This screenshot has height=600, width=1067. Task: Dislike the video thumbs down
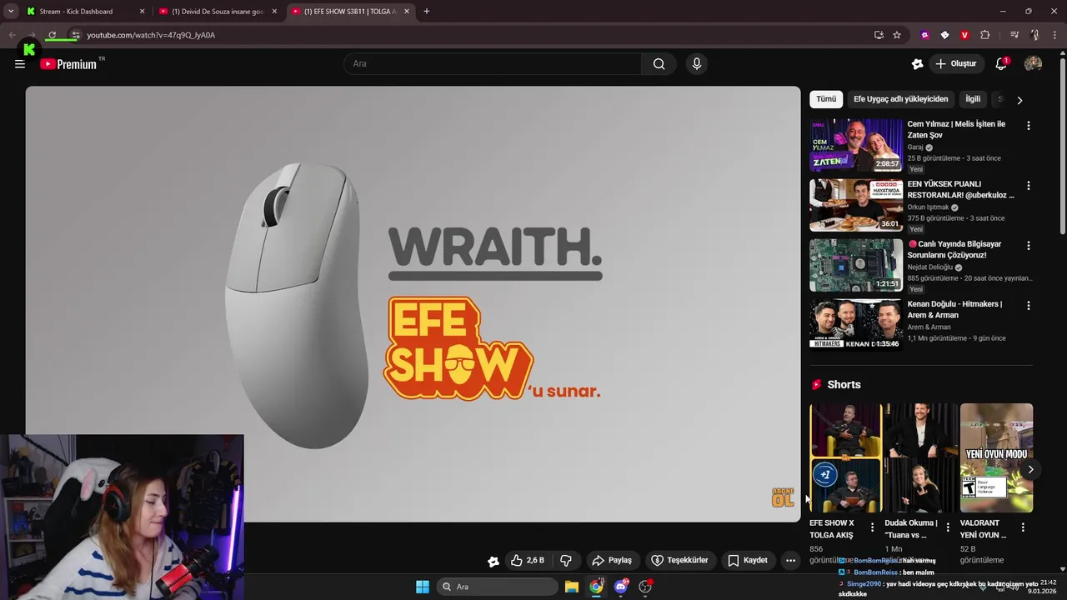click(x=566, y=561)
